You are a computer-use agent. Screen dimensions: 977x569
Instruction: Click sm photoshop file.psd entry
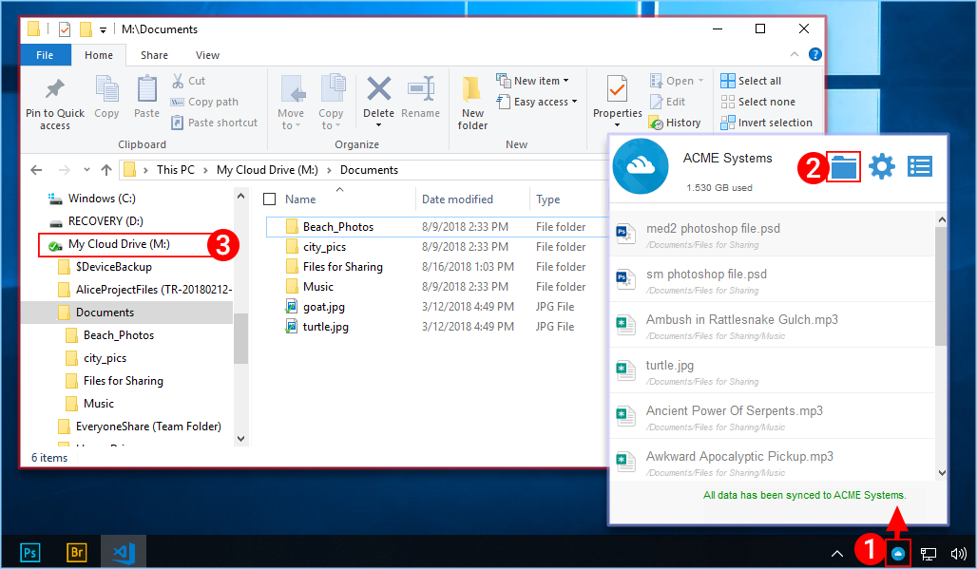coord(772,280)
